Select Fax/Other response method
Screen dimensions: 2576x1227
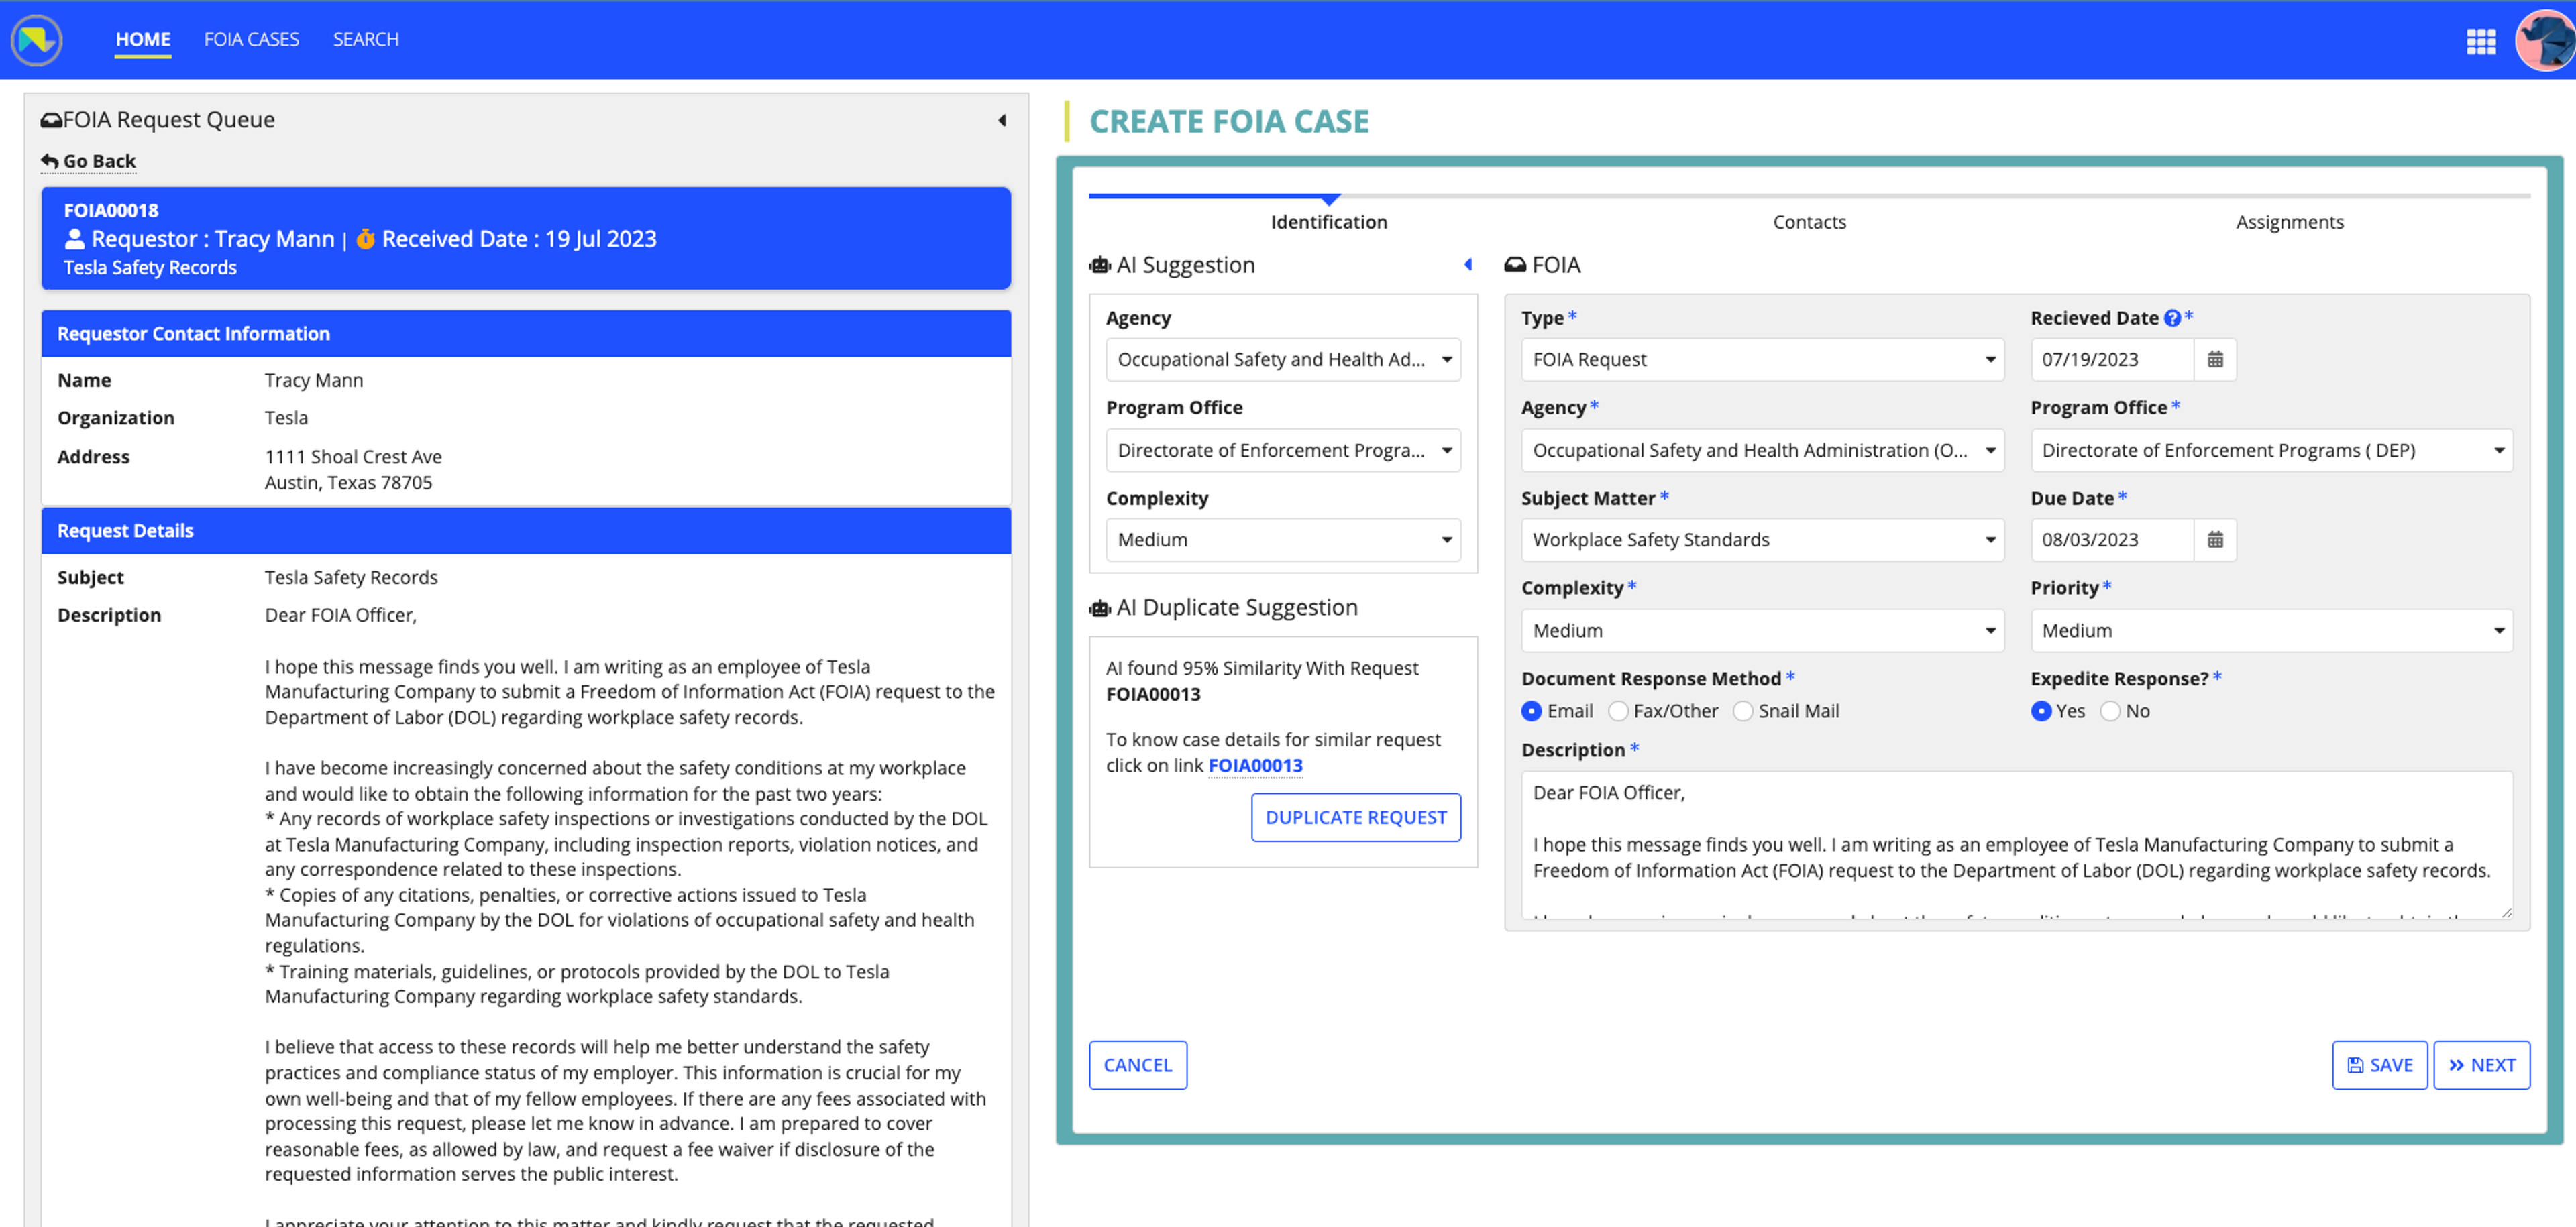click(x=1618, y=711)
